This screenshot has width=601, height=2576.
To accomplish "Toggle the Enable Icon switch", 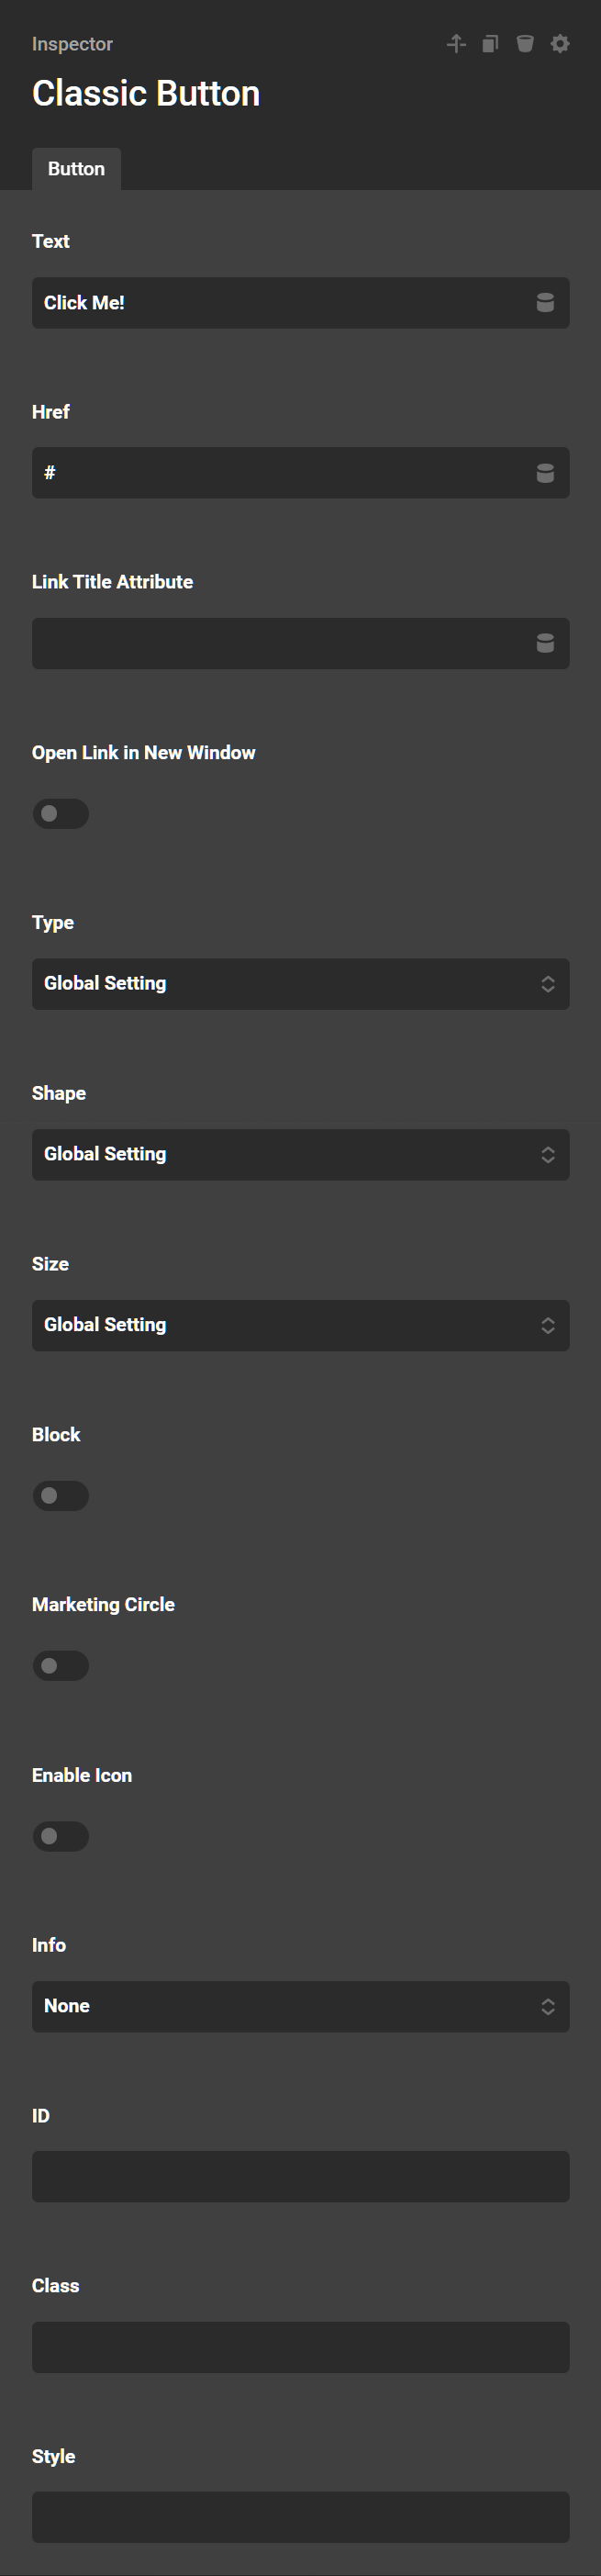I will (61, 1836).
